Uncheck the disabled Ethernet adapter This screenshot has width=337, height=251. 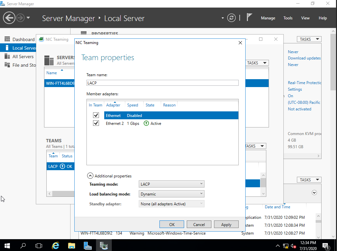(96, 115)
